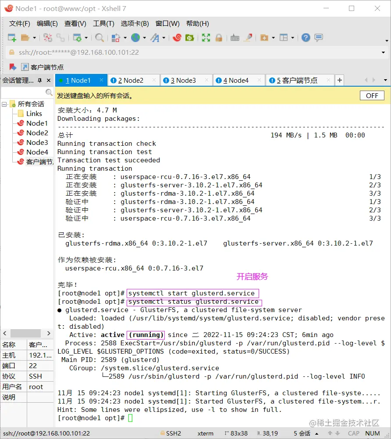Click the open session folder icon
The width and height of the screenshot is (391, 439).
pyautogui.click(x=25, y=38)
